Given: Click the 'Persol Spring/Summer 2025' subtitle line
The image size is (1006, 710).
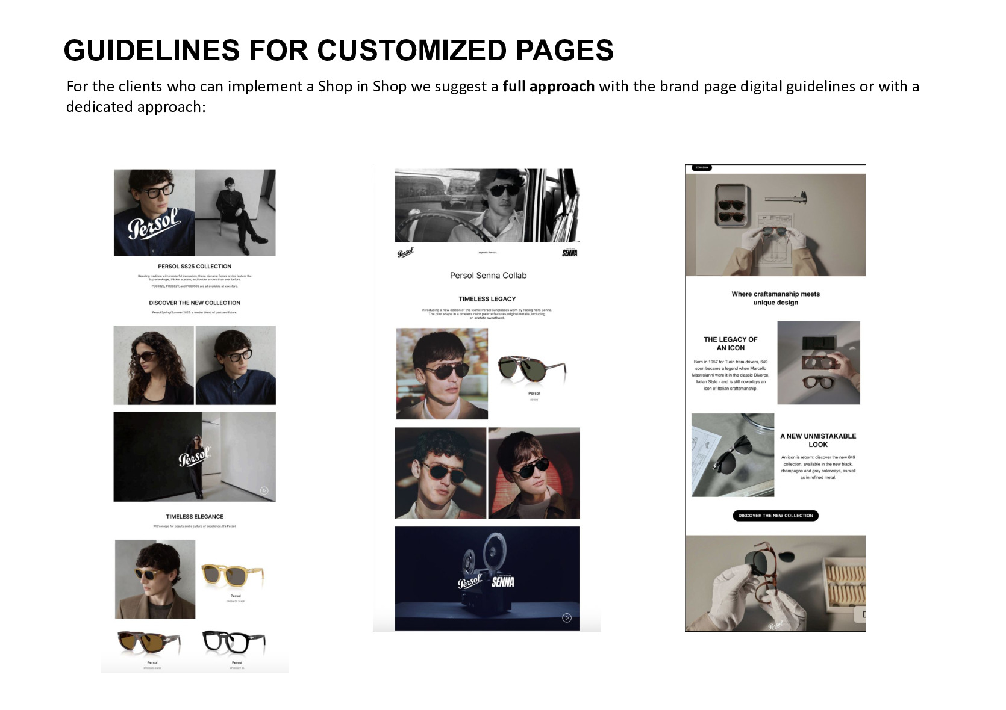Looking at the screenshot, I should tap(195, 313).
